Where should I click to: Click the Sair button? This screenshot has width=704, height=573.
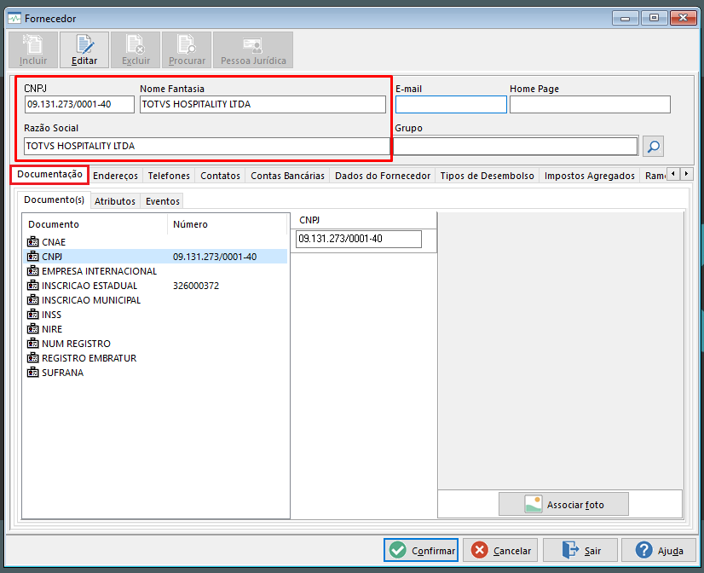[x=580, y=550]
